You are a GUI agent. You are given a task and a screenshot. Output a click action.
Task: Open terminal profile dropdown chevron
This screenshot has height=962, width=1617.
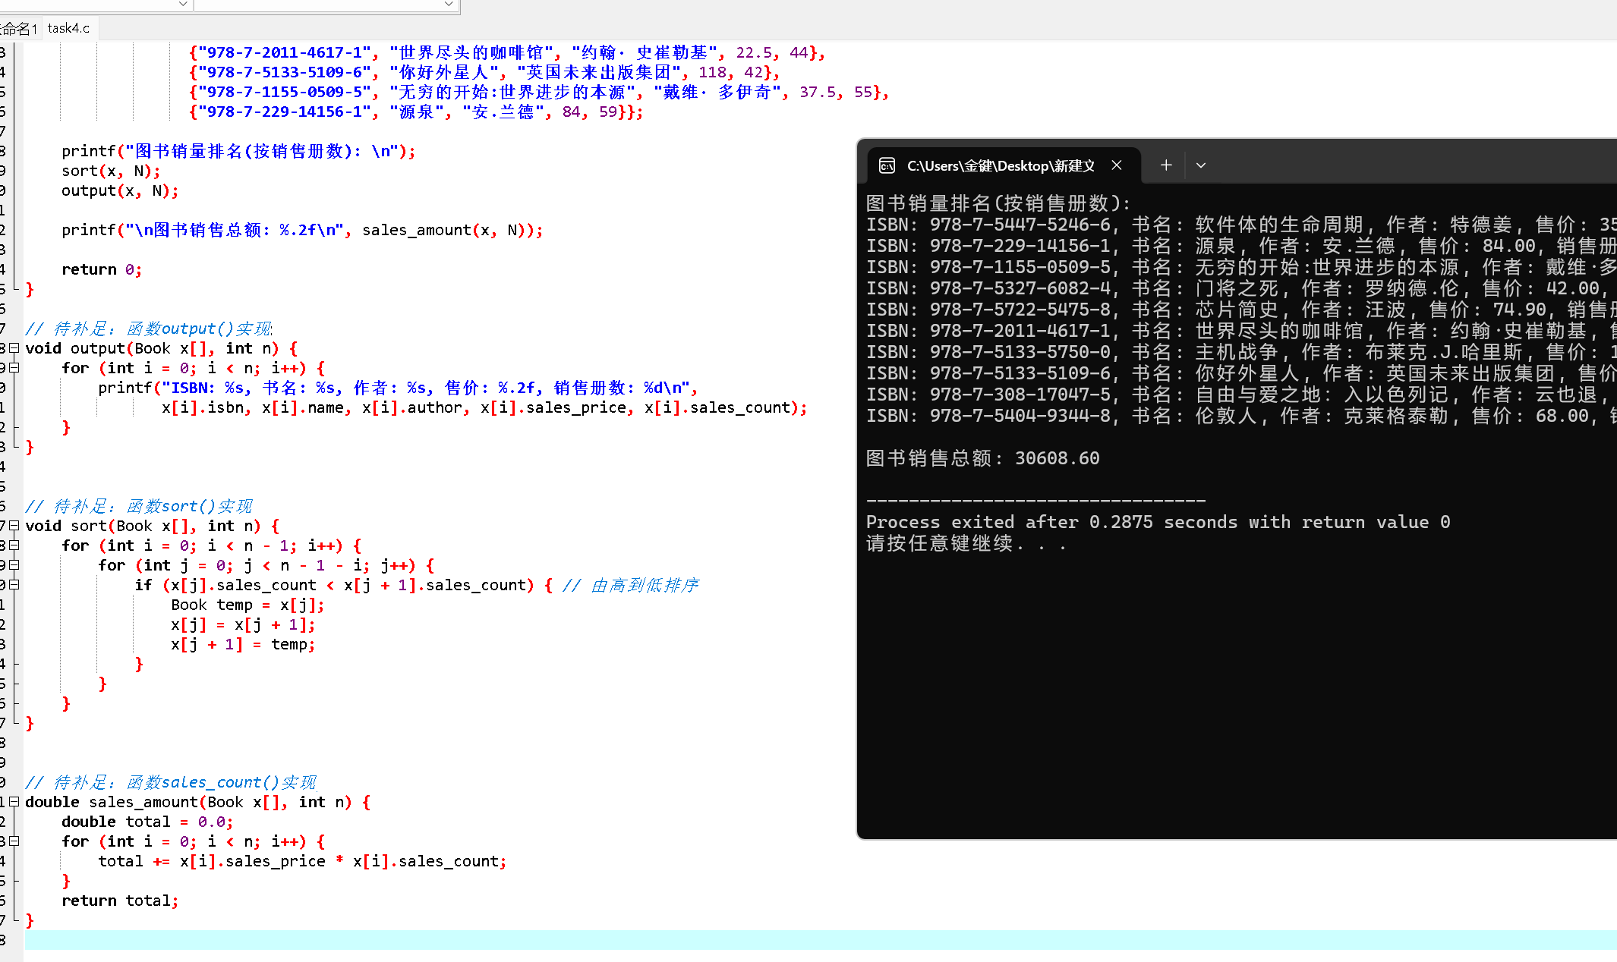[x=1201, y=165]
